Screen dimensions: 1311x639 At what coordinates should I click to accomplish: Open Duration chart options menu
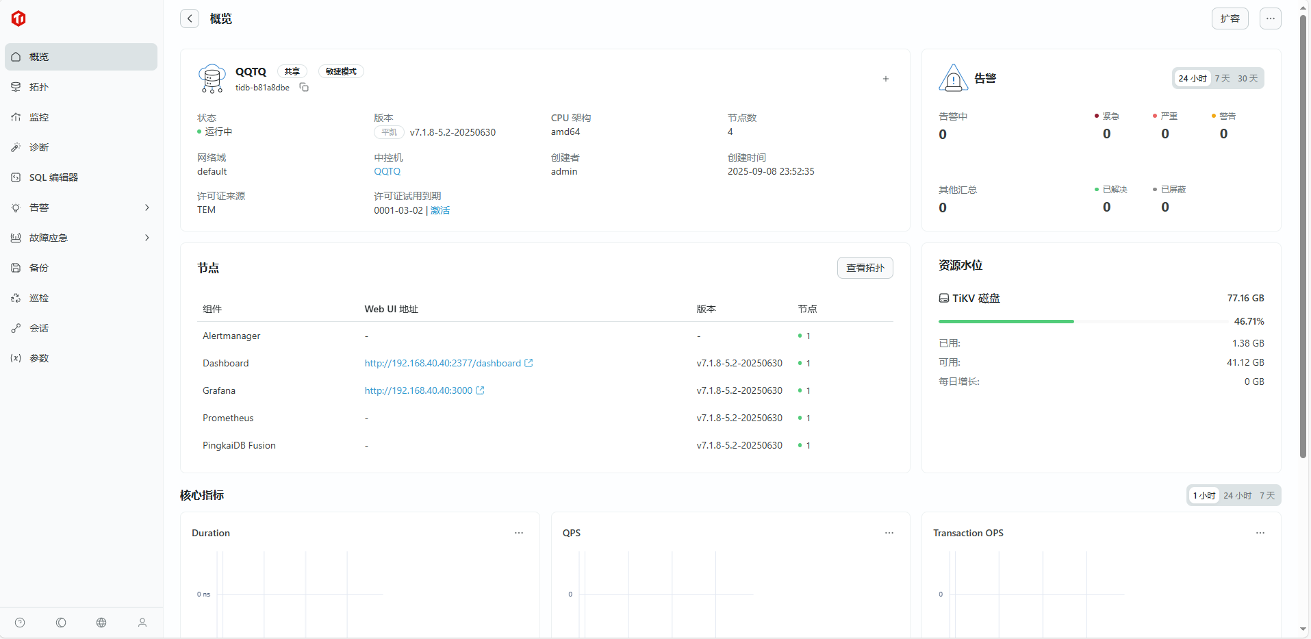pyautogui.click(x=519, y=533)
